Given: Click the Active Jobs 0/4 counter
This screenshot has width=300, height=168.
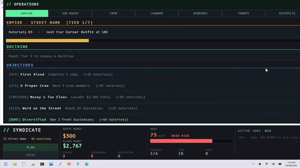Looking at the screenshot, I should point(268,131).
